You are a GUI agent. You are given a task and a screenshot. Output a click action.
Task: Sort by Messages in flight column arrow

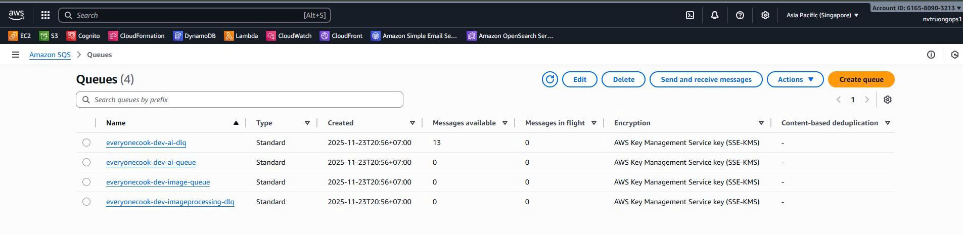click(x=594, y=123)
